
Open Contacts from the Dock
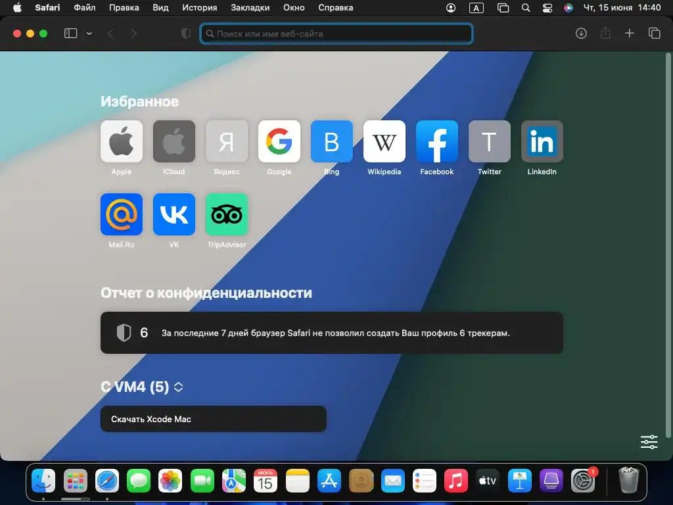[361, 481]
